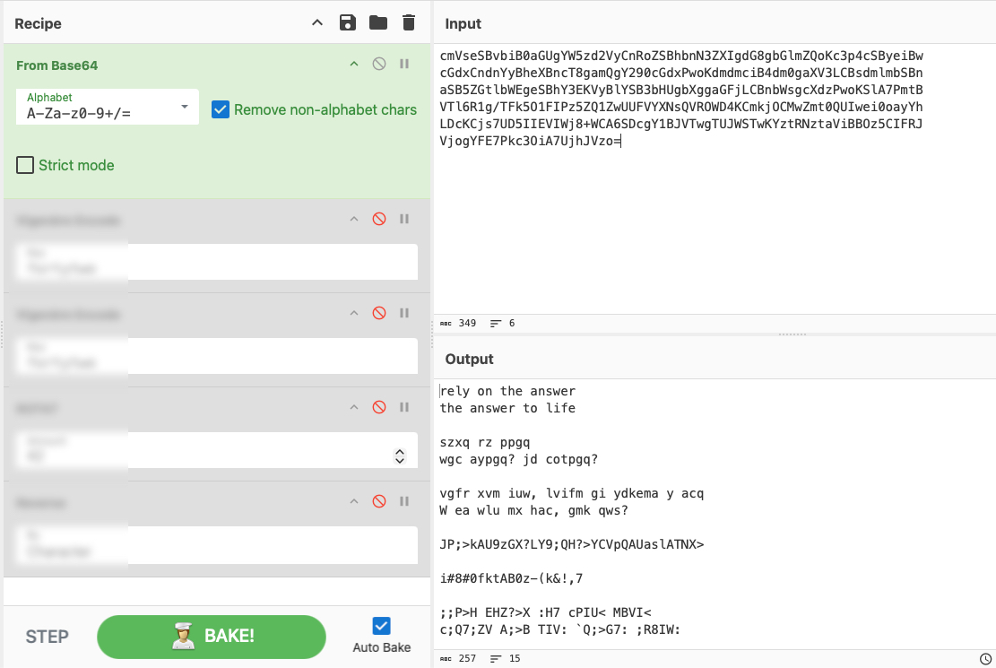Disable the From Base64 operation

coord(379,64)
